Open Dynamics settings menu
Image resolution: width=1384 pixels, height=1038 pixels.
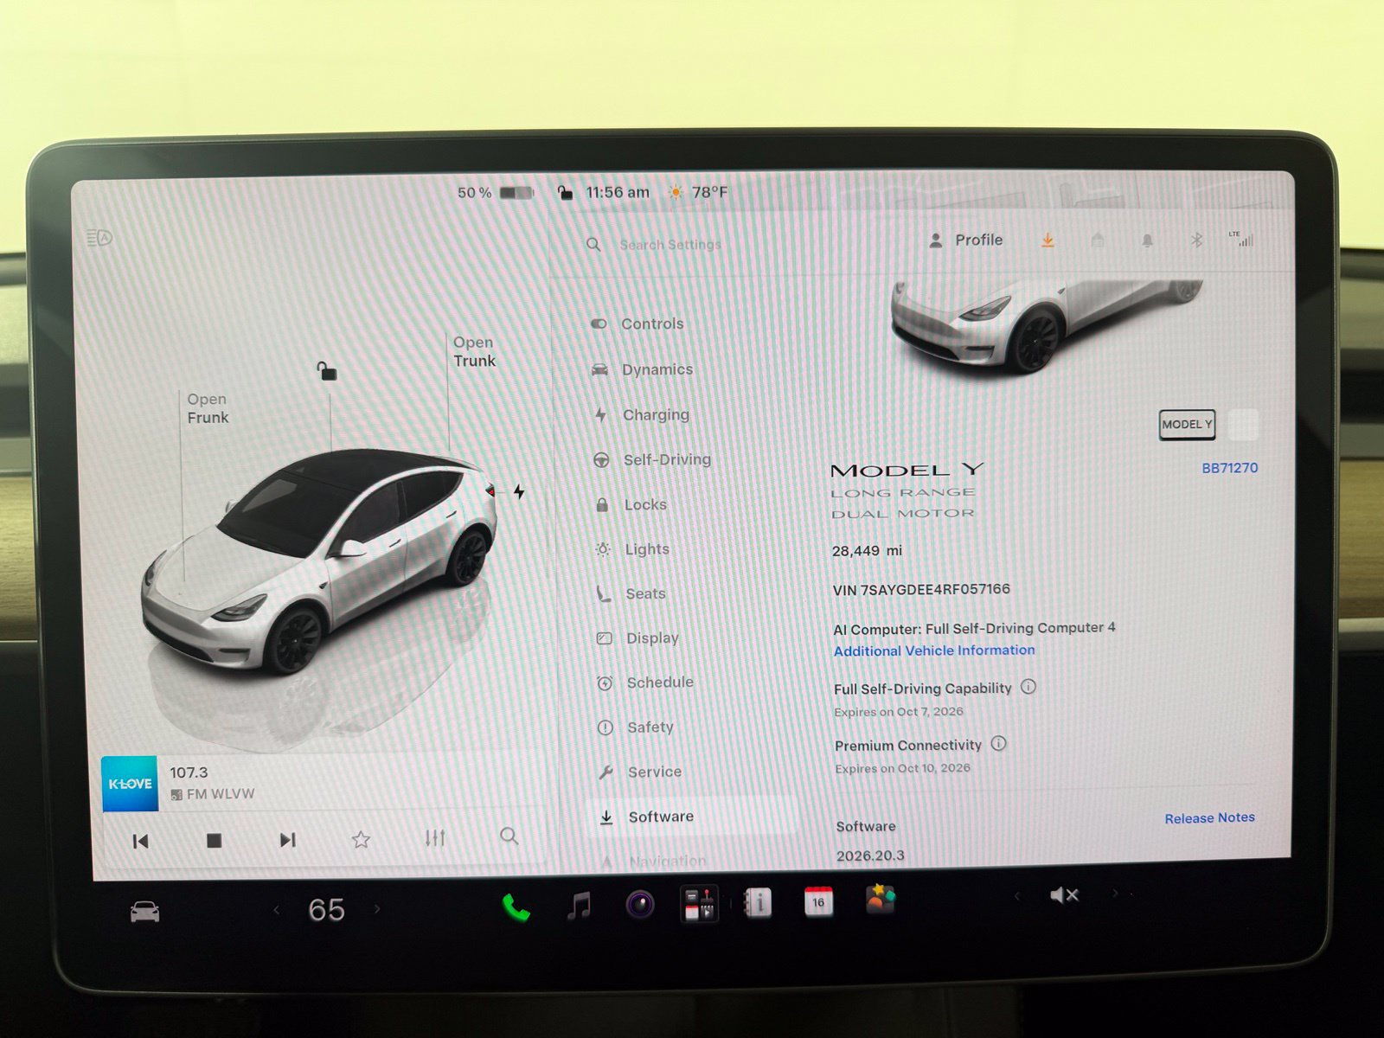(x=642, y=369)
